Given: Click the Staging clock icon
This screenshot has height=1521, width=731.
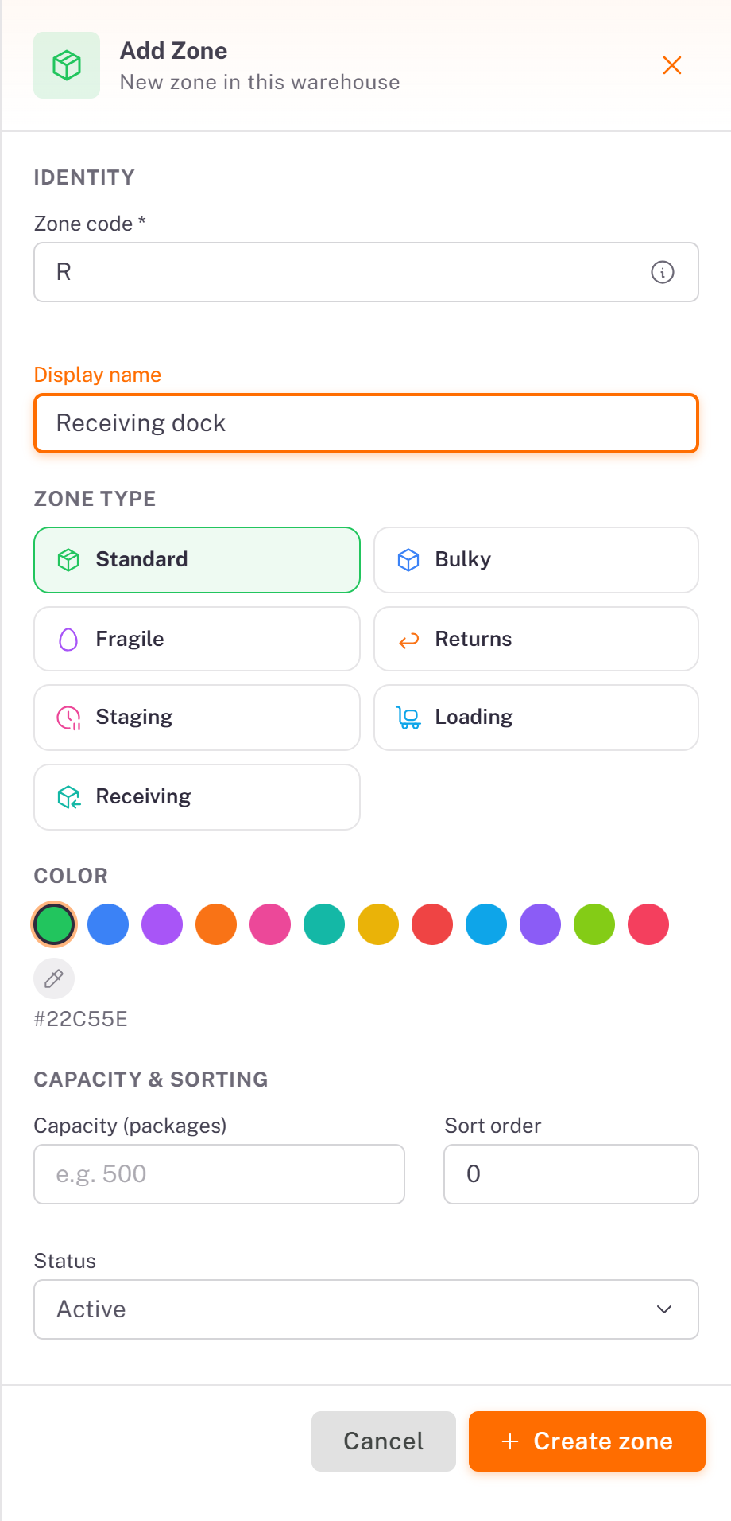Looking at the screenshot, I should pos(69,718).
